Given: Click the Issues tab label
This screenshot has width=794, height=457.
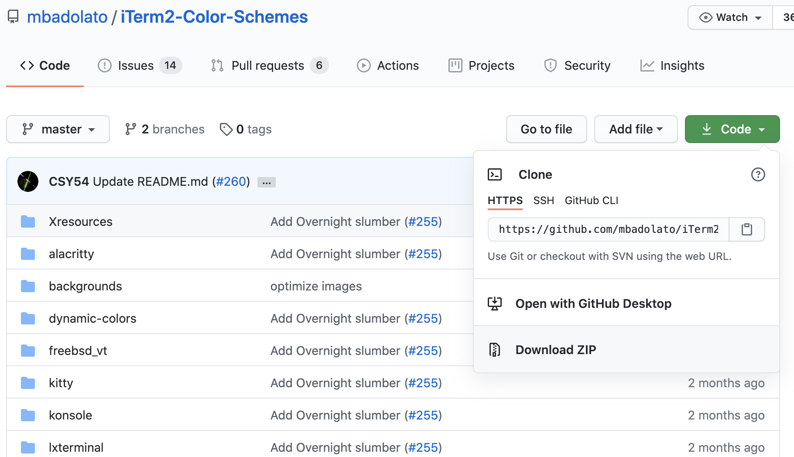Looking at the screenshot, I should [x=136, y=65].
